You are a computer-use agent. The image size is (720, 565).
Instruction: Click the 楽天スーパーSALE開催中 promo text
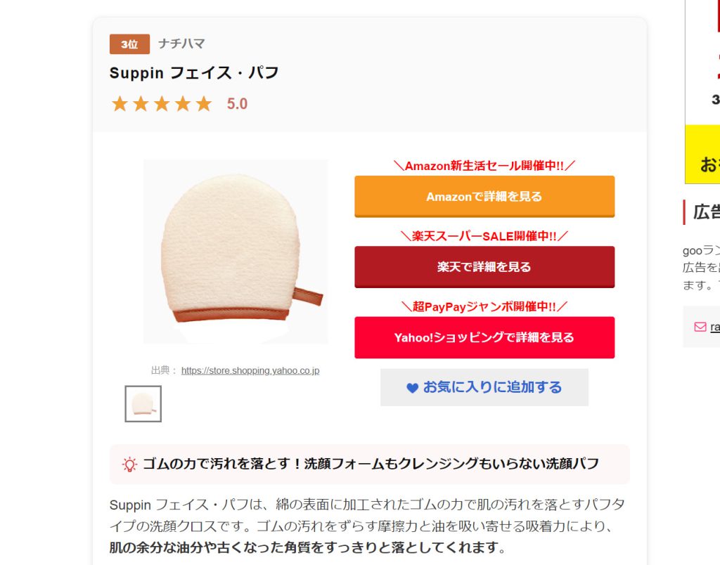point(484,236)
